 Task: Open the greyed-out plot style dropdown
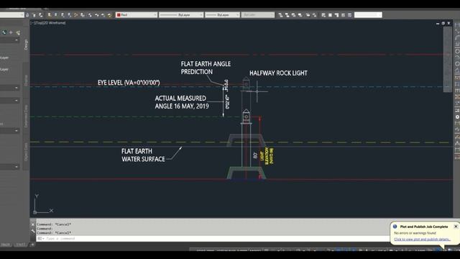click(257, 14)
